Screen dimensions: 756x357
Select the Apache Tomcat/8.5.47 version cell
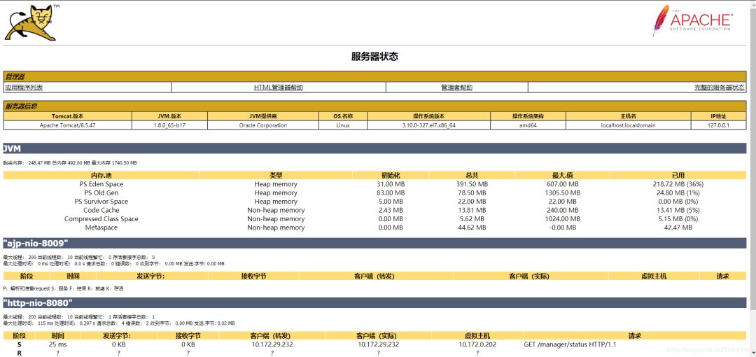click(67, 125)
